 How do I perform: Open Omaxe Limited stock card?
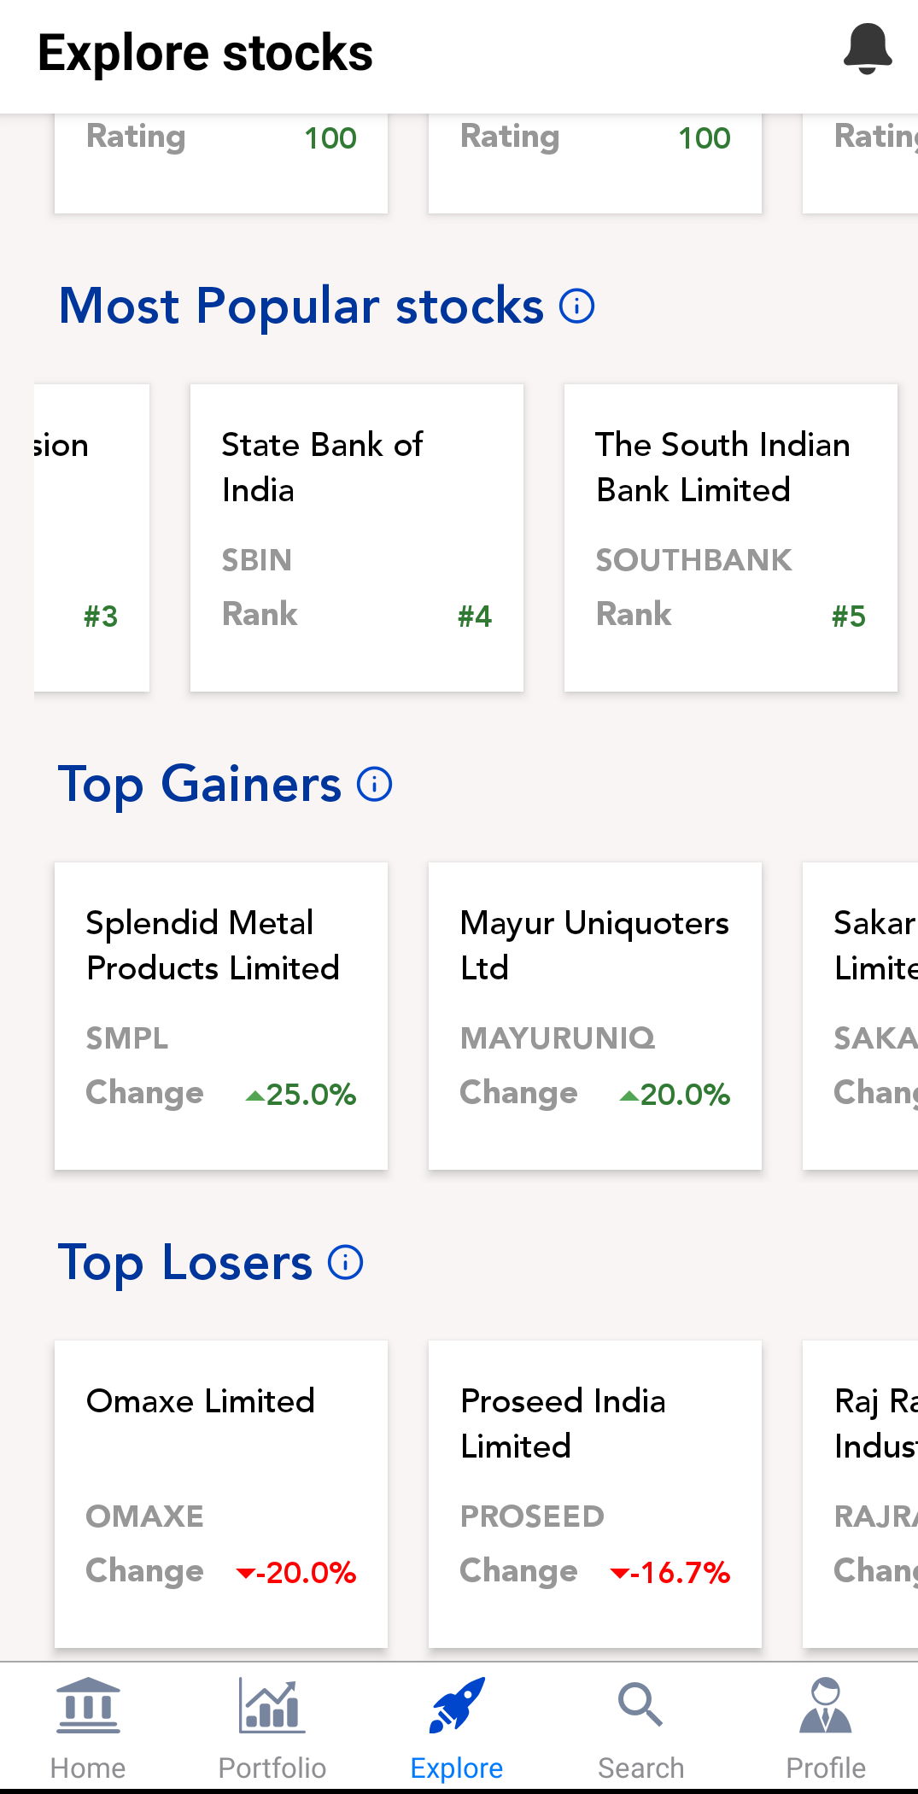pyautogui.click(x=220, y=1493)
